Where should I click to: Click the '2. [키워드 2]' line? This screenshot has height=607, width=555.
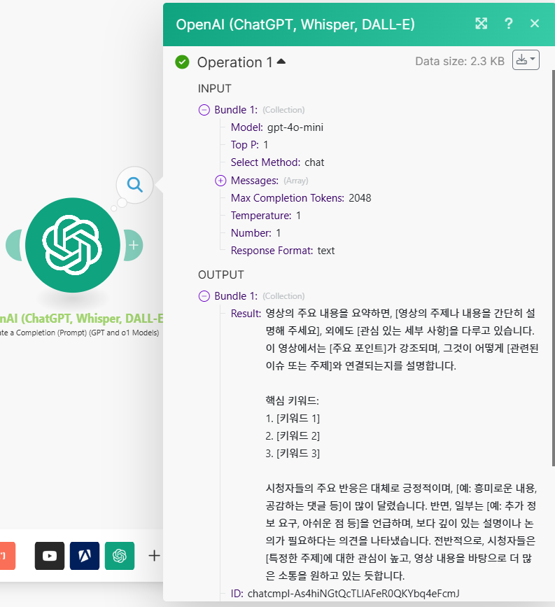coord(293,436)
